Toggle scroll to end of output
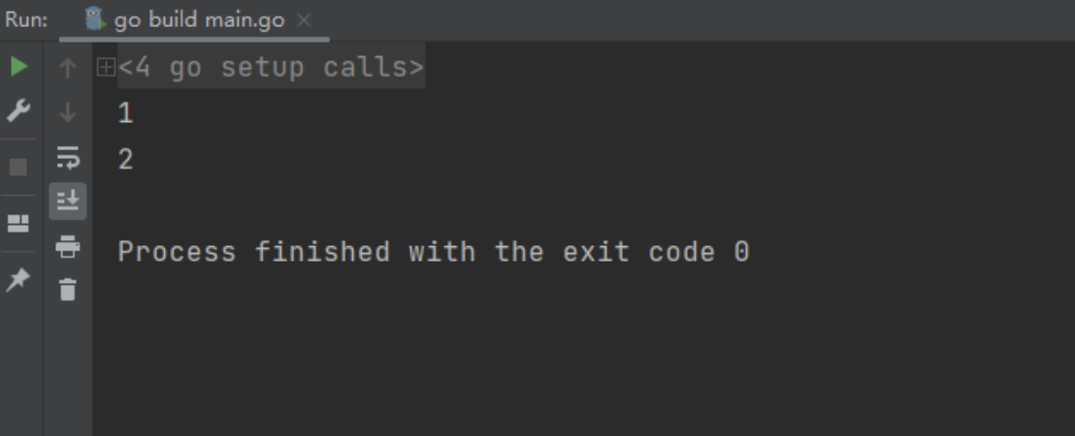This screenshot has height=436, width=1075. tap(68, 202)
